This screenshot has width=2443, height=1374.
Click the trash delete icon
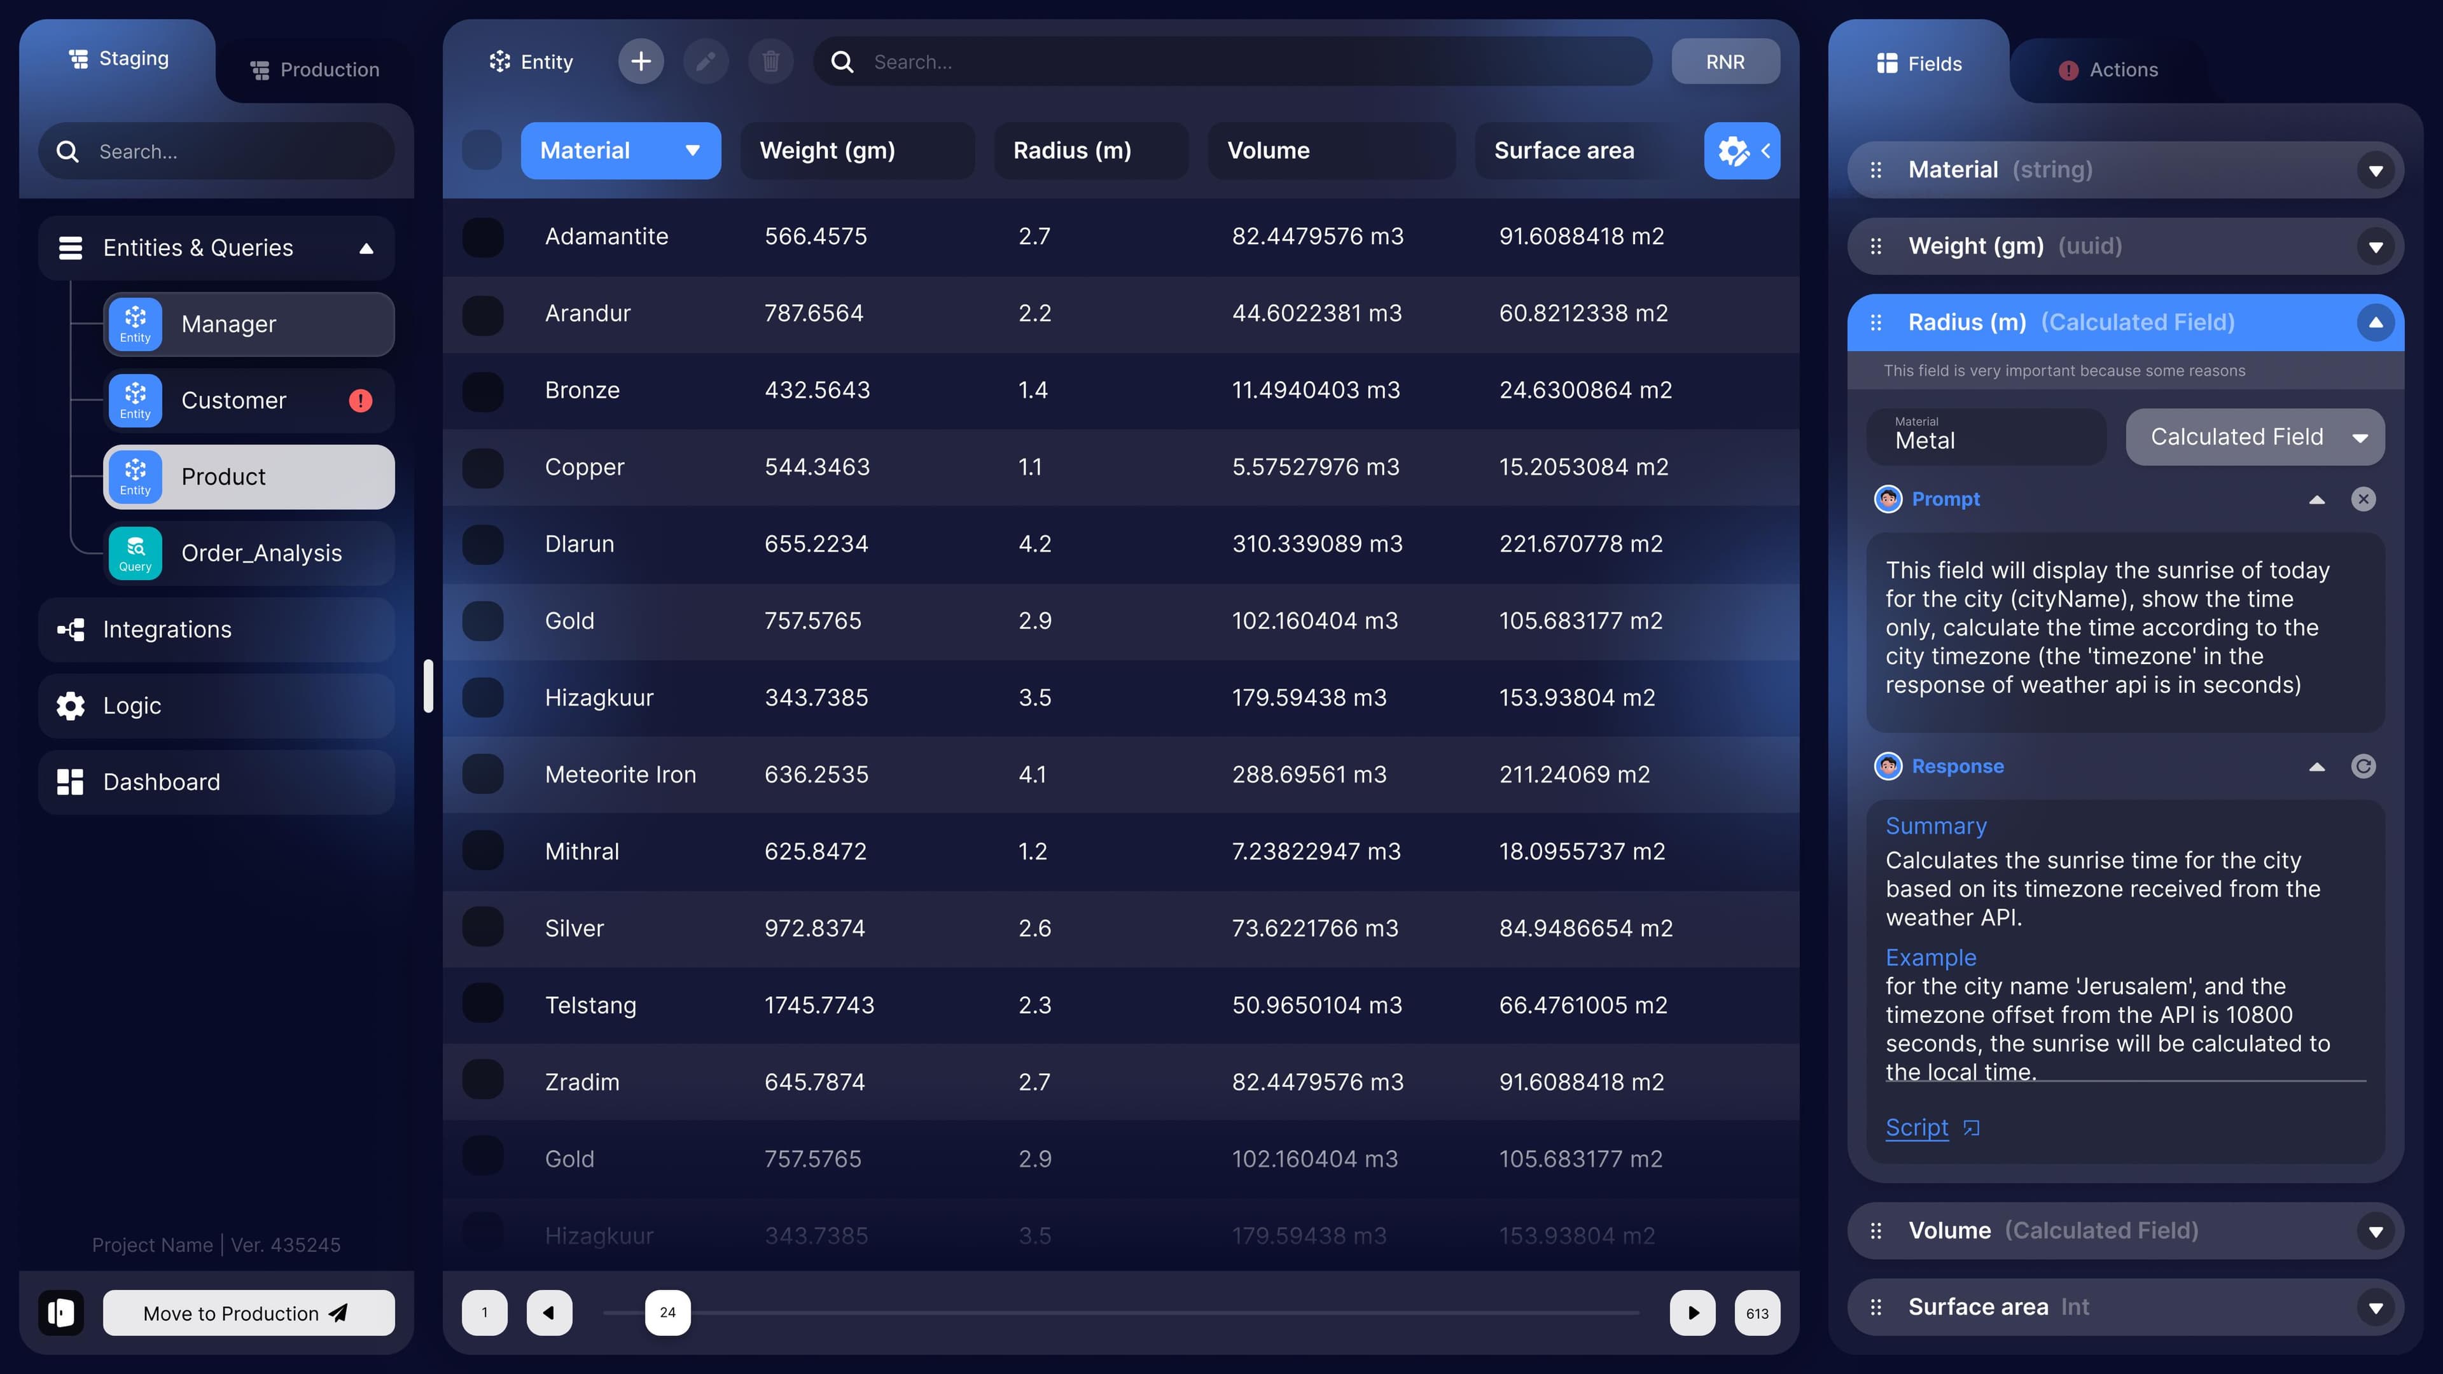pos(770,62)
